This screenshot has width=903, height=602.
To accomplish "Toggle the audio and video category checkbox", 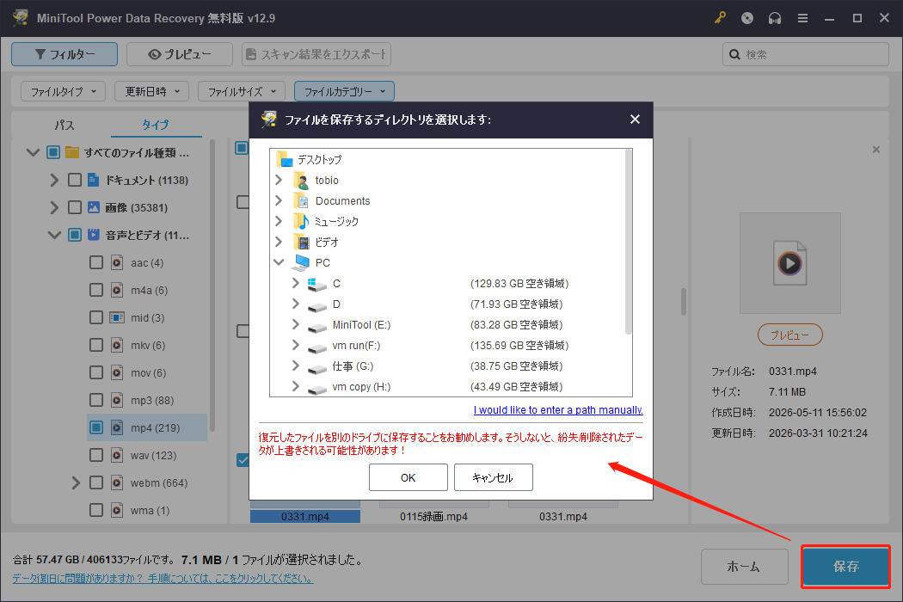I will pyautogui.click(x=75, y=235).
